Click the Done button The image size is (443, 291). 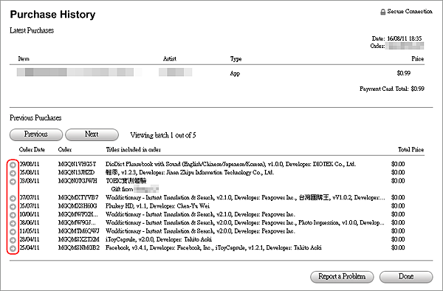click(x=406, y=277)
